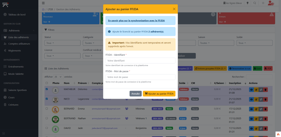Open the Afficher entries count dropdown
281x137 pixels.
point(58,77)
